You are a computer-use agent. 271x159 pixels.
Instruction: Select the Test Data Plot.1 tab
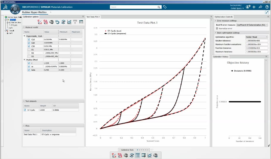[93, 17]
